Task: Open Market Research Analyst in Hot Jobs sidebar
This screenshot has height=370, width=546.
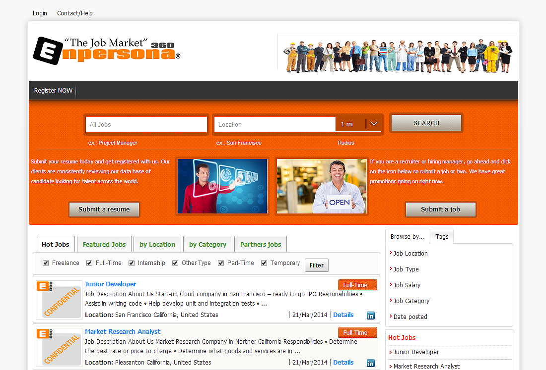Action: click(x=426, y=367)
